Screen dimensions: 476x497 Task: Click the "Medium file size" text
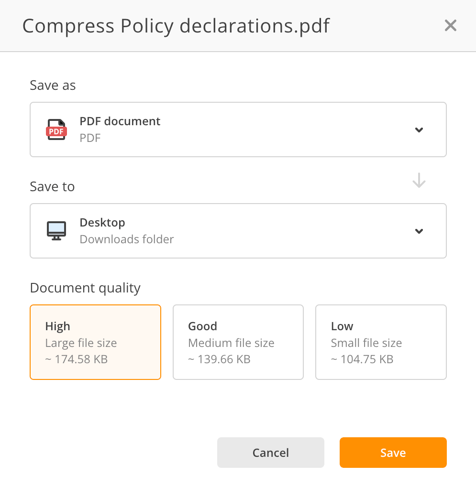(231, 343)
